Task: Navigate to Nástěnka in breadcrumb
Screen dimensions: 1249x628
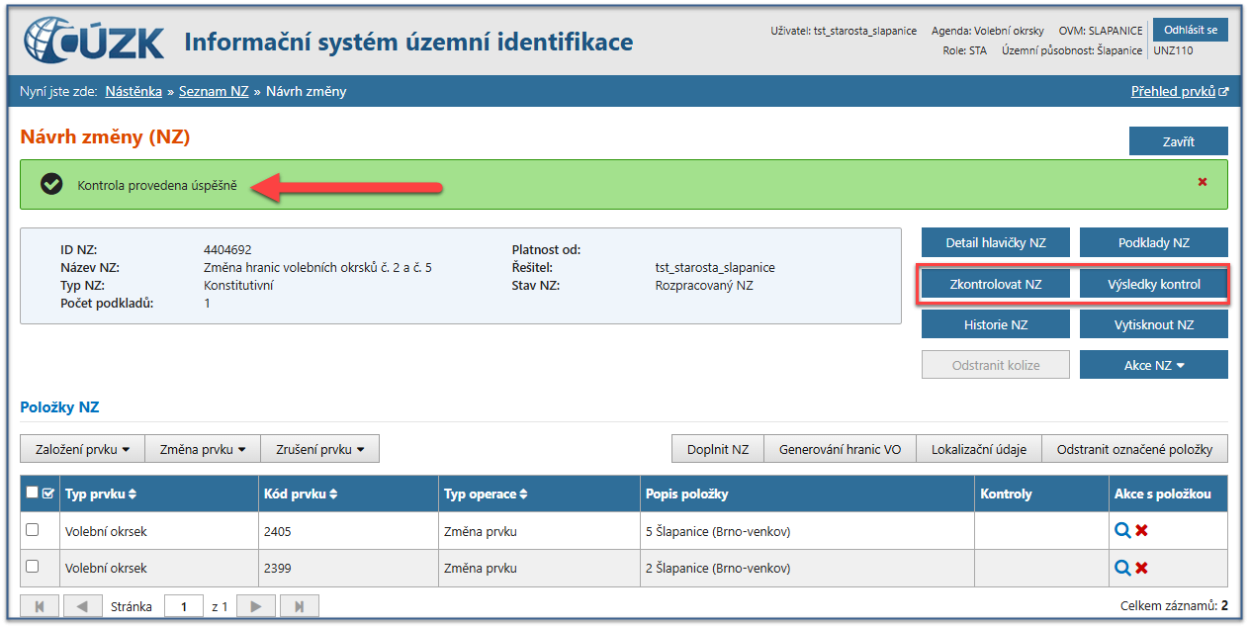Action: (134, 92)
